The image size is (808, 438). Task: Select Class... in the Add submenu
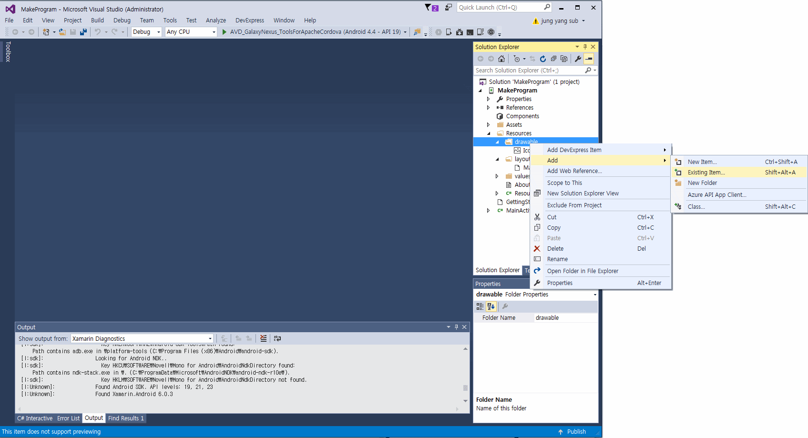pos(739,207)
